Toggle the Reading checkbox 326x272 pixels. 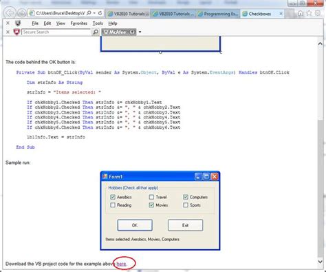[113, 205]
